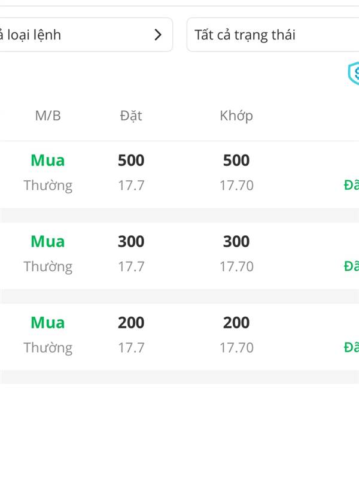Click the placed quantity 500 in Đặt column

pos(131,160)
